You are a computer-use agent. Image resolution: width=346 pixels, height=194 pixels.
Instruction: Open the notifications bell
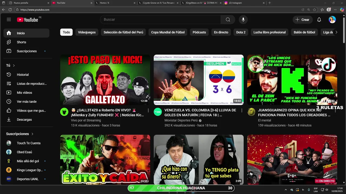[x=319, y=20]
